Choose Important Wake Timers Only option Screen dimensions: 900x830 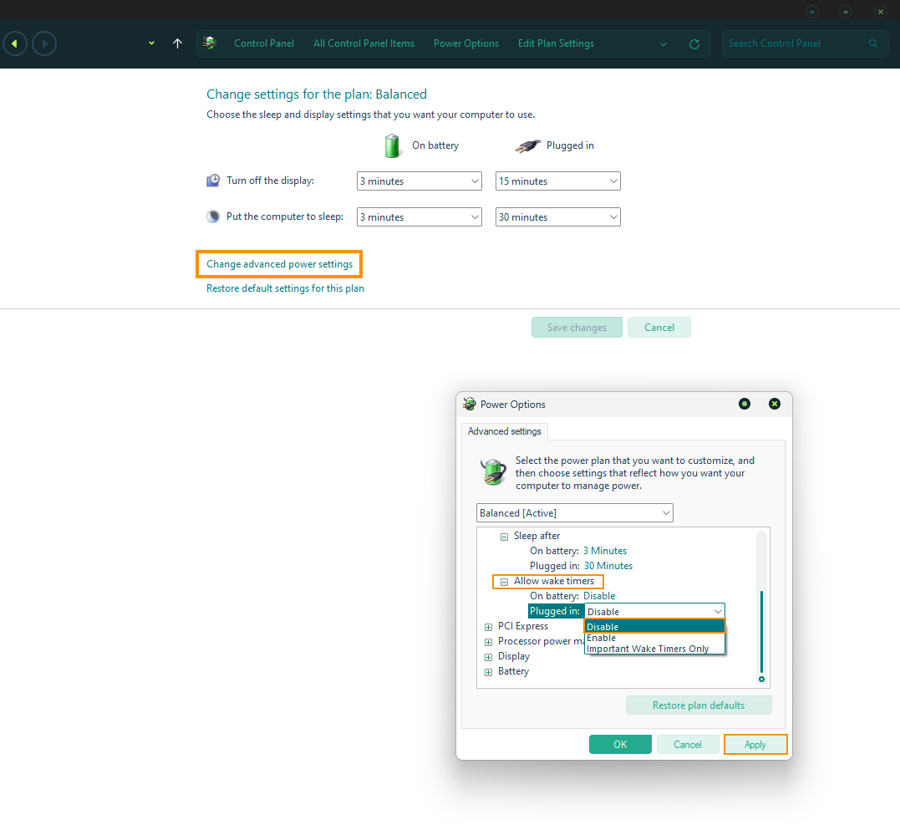point(654,649)
